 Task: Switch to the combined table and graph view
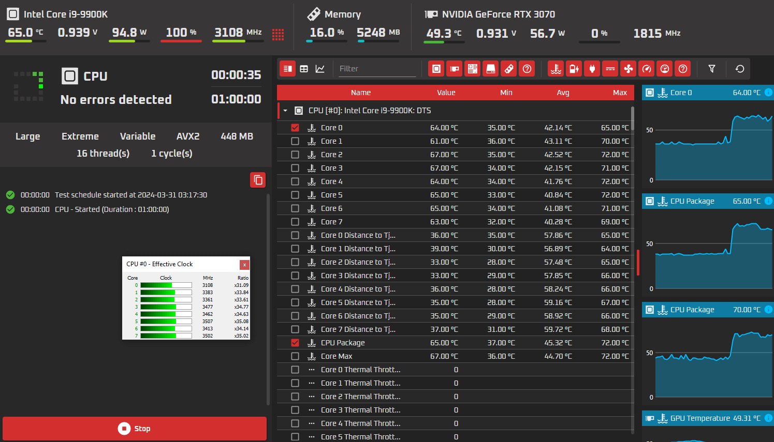tap(288, 69)
